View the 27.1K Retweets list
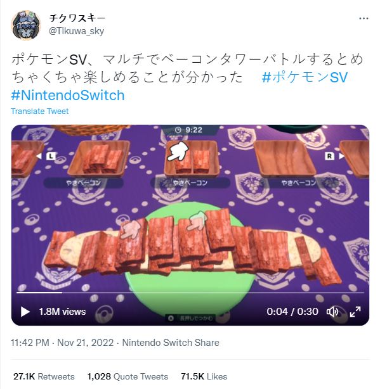 pos(44,376)
